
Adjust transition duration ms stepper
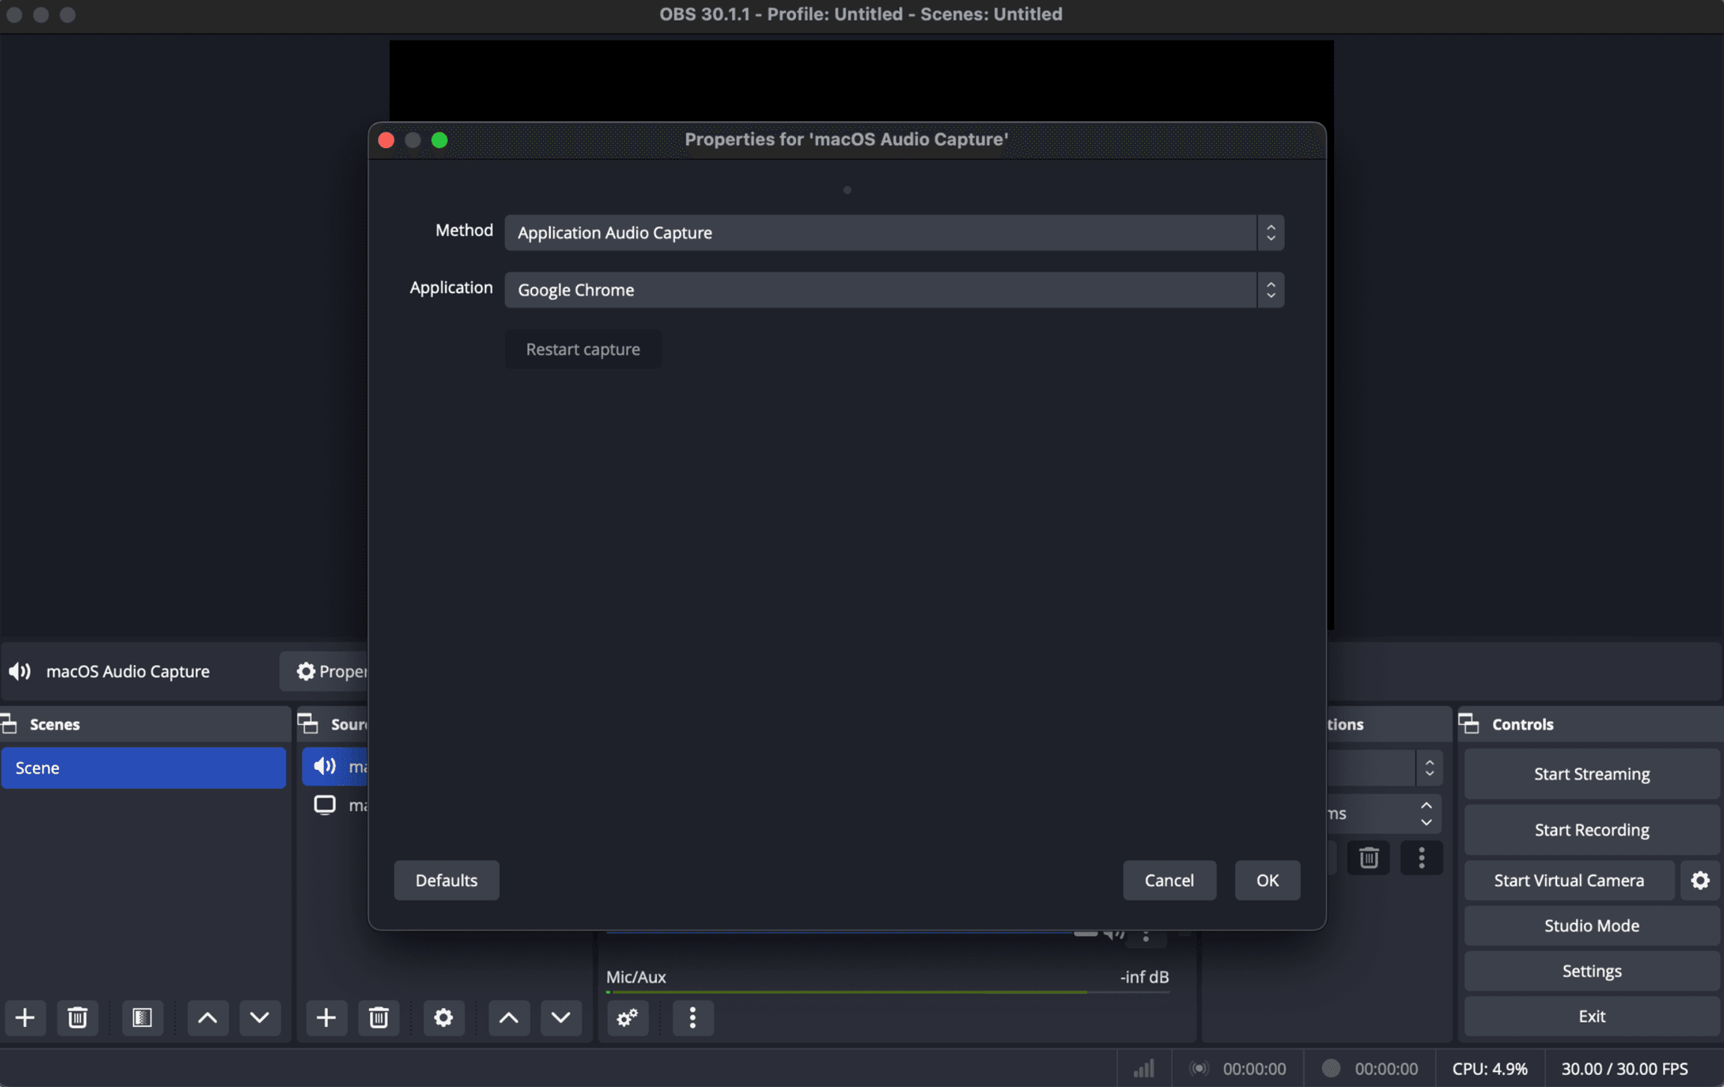coord(1426,813)
